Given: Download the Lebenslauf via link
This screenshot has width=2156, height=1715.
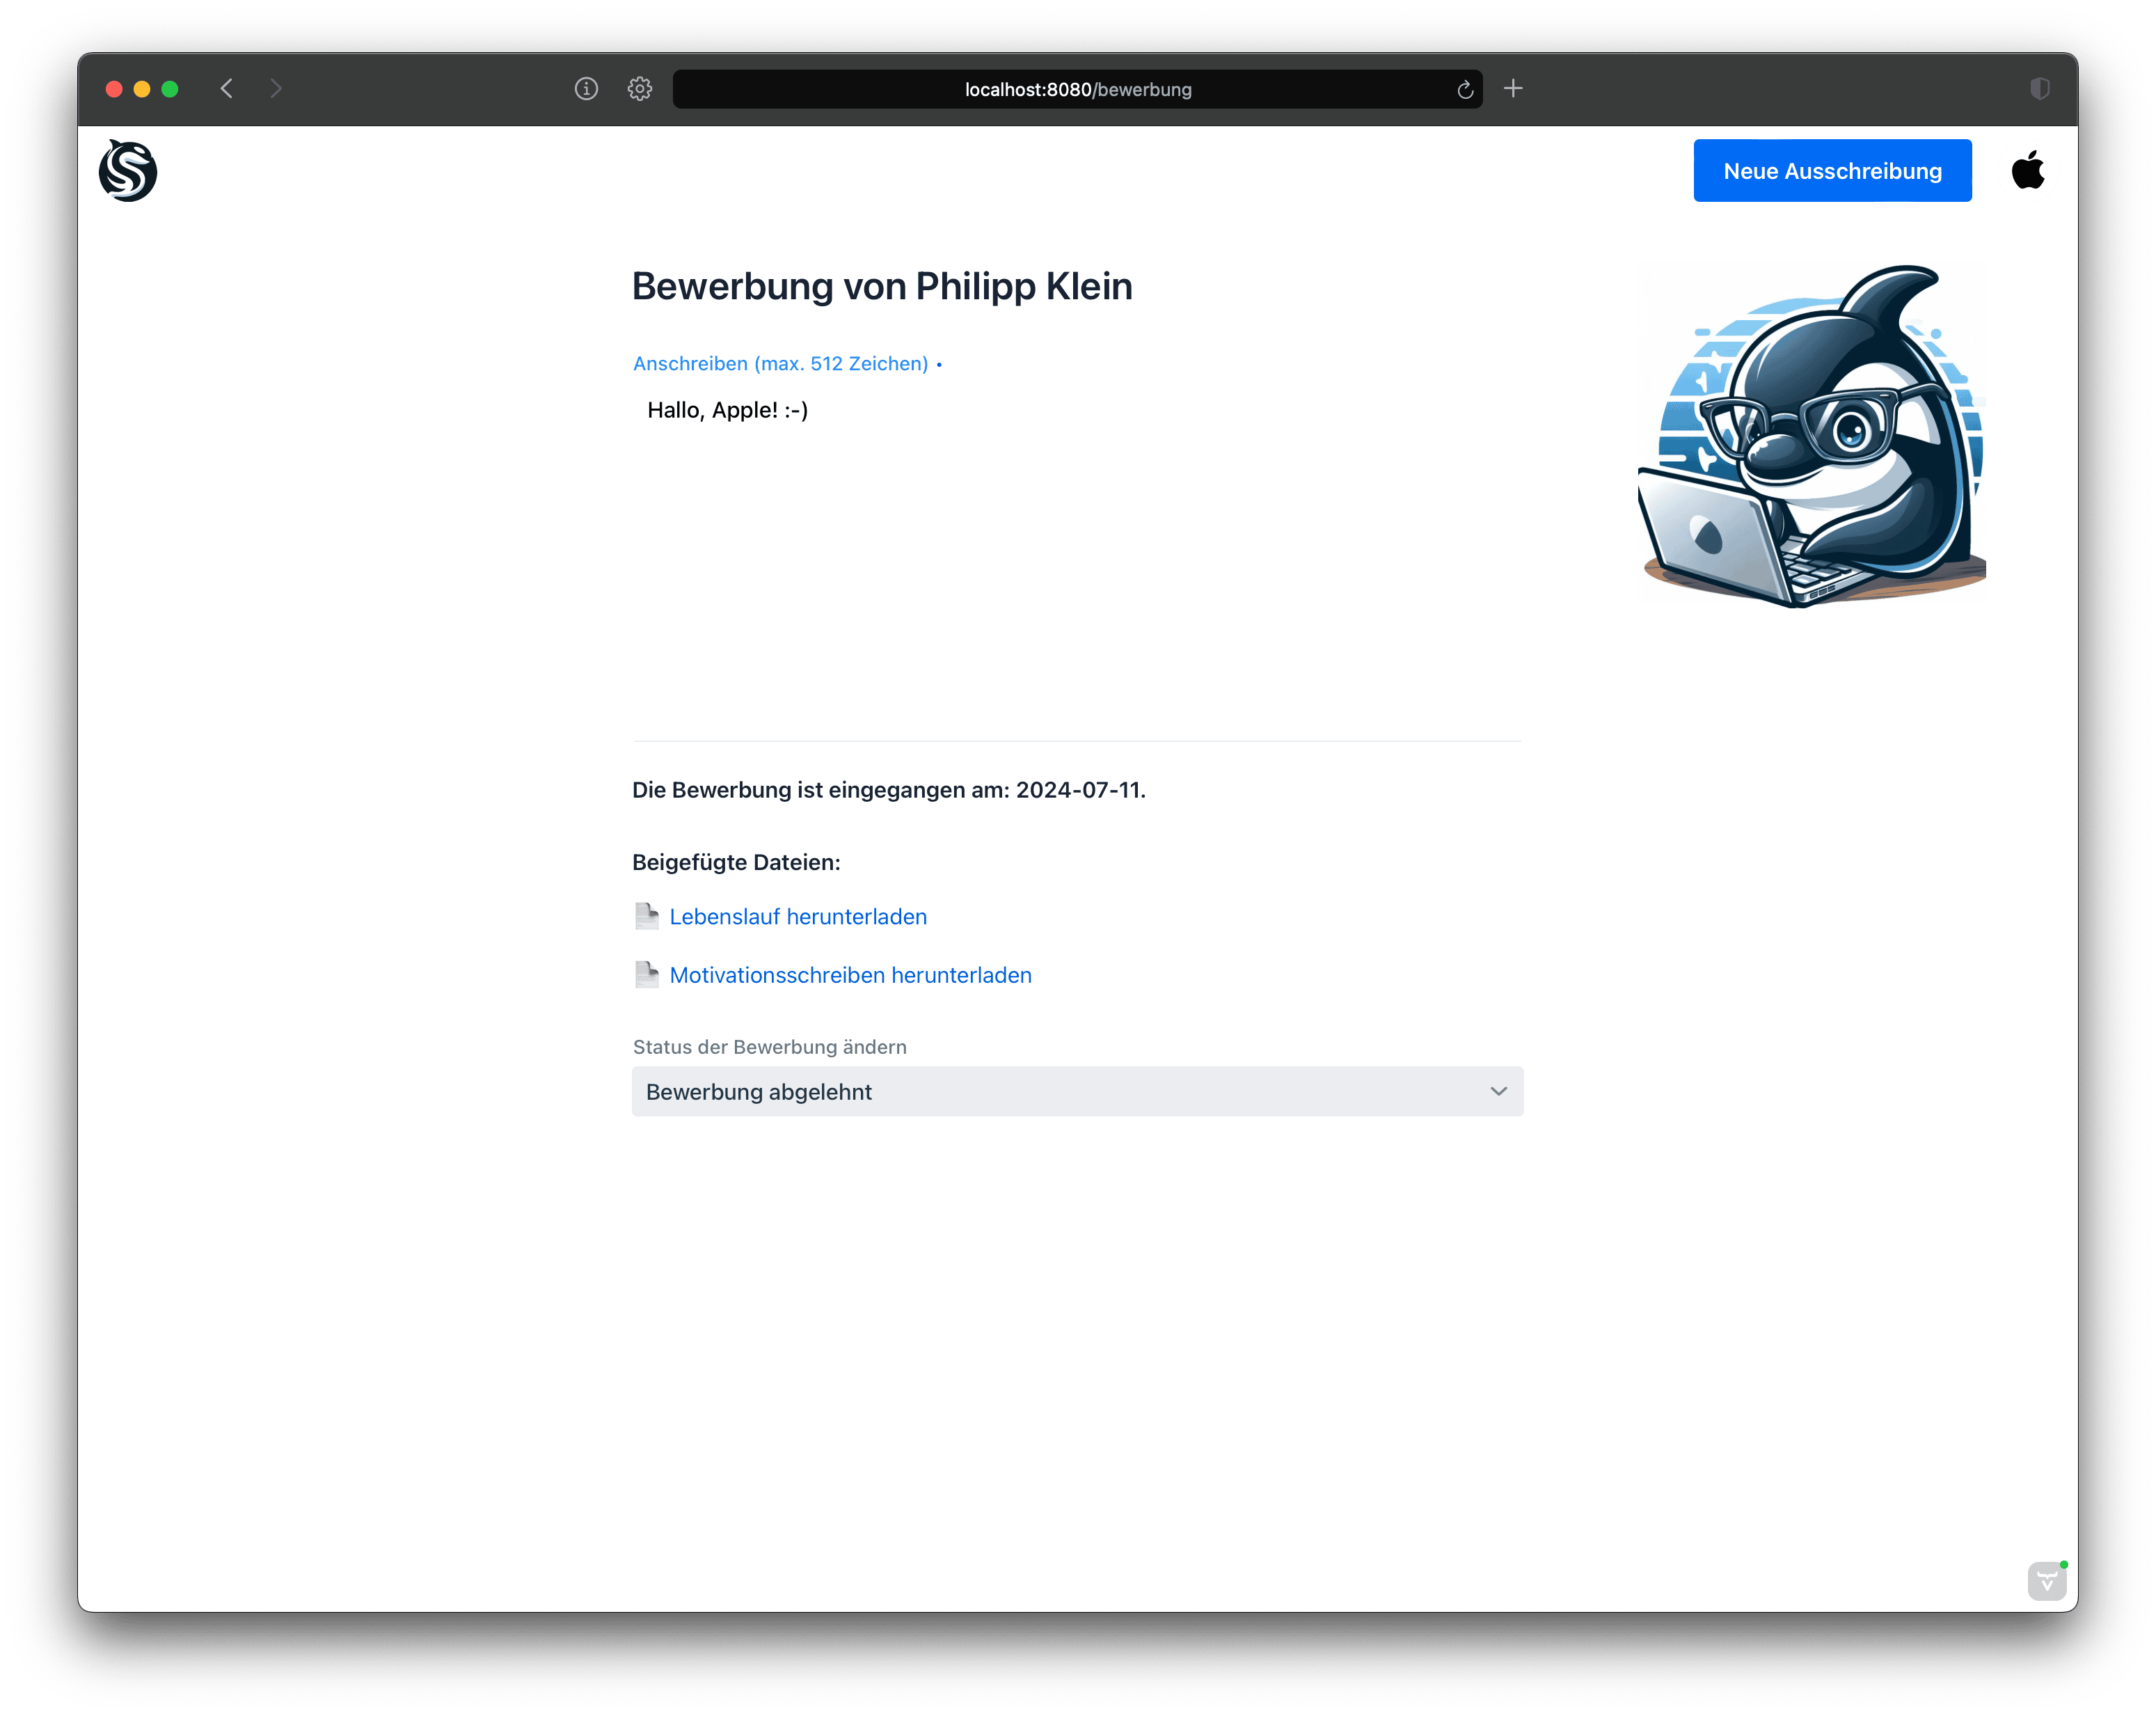Looking at the screenshot, I should click(x=797, y=917).
